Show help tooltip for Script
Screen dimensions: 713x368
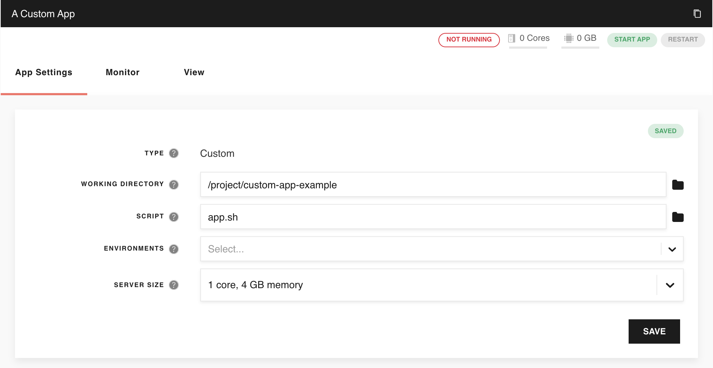[174, 217]
